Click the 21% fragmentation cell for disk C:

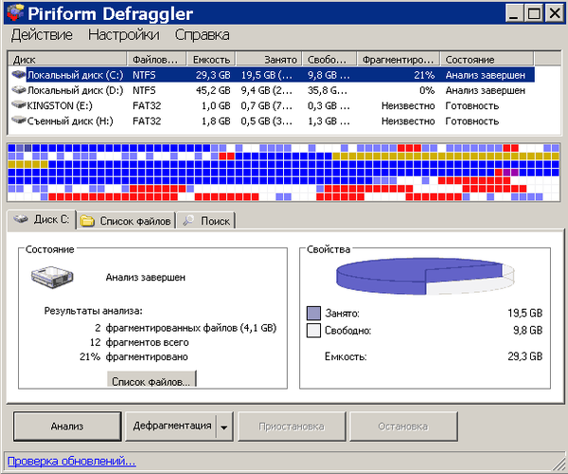tap(424, 75)
